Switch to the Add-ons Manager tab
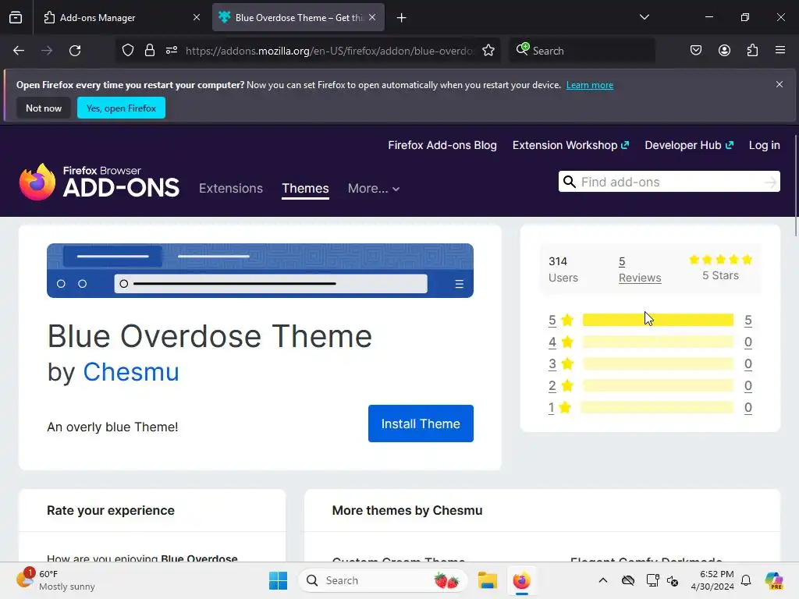This screenshot has width=799, height=599. (121, 17)
